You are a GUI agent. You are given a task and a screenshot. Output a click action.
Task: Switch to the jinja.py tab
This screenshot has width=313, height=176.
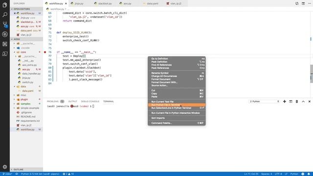click(79, 3)
